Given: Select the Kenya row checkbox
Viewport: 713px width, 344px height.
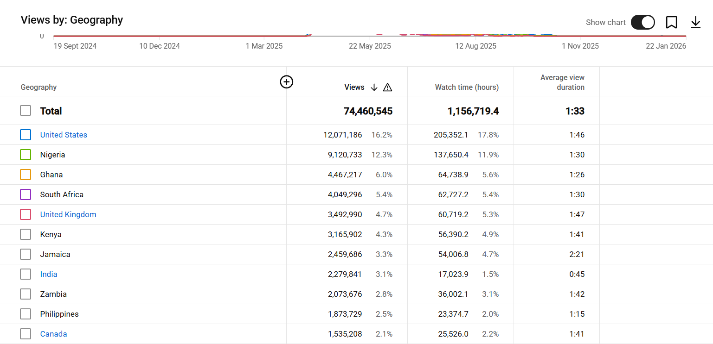Looking at the screenshot, I should click(x=26, y=234).
